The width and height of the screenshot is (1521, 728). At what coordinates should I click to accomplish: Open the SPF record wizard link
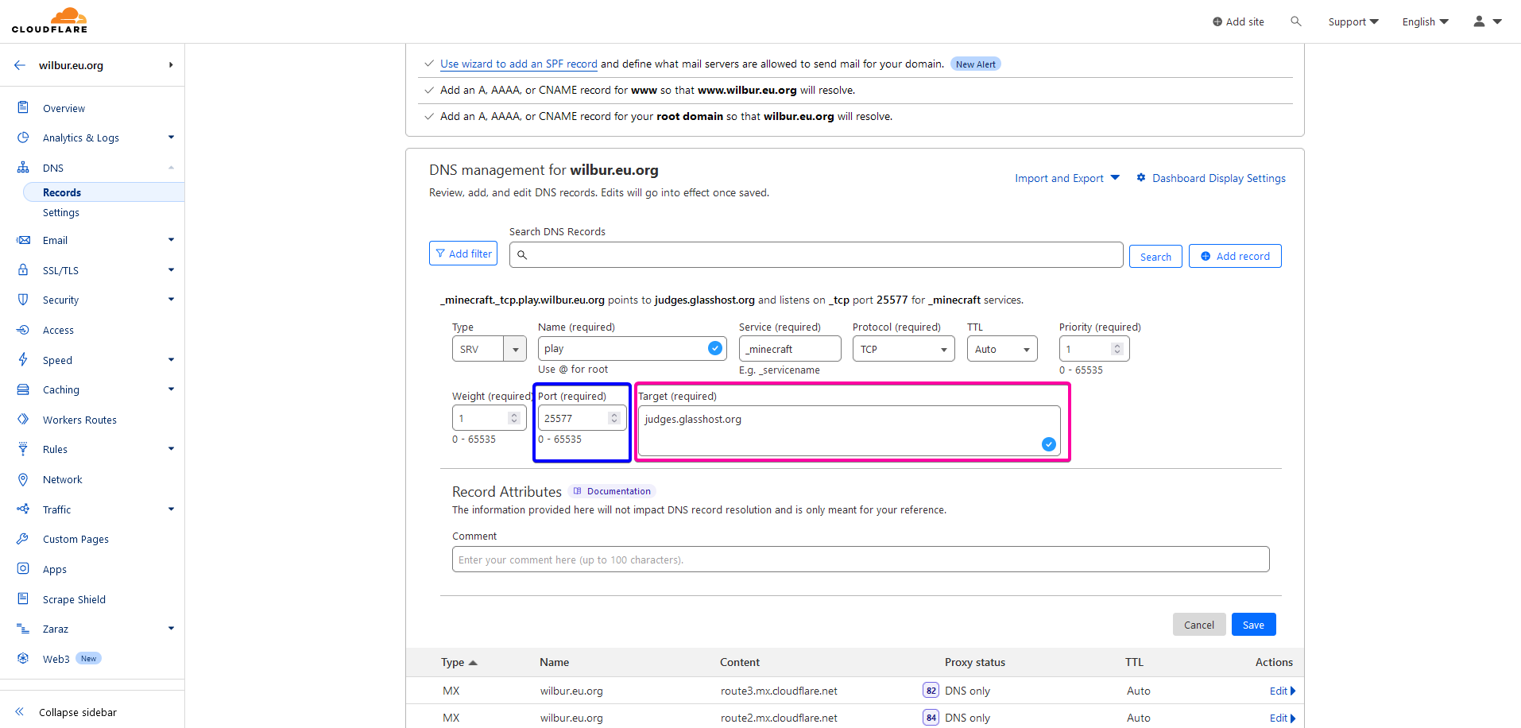pos(519,64)
